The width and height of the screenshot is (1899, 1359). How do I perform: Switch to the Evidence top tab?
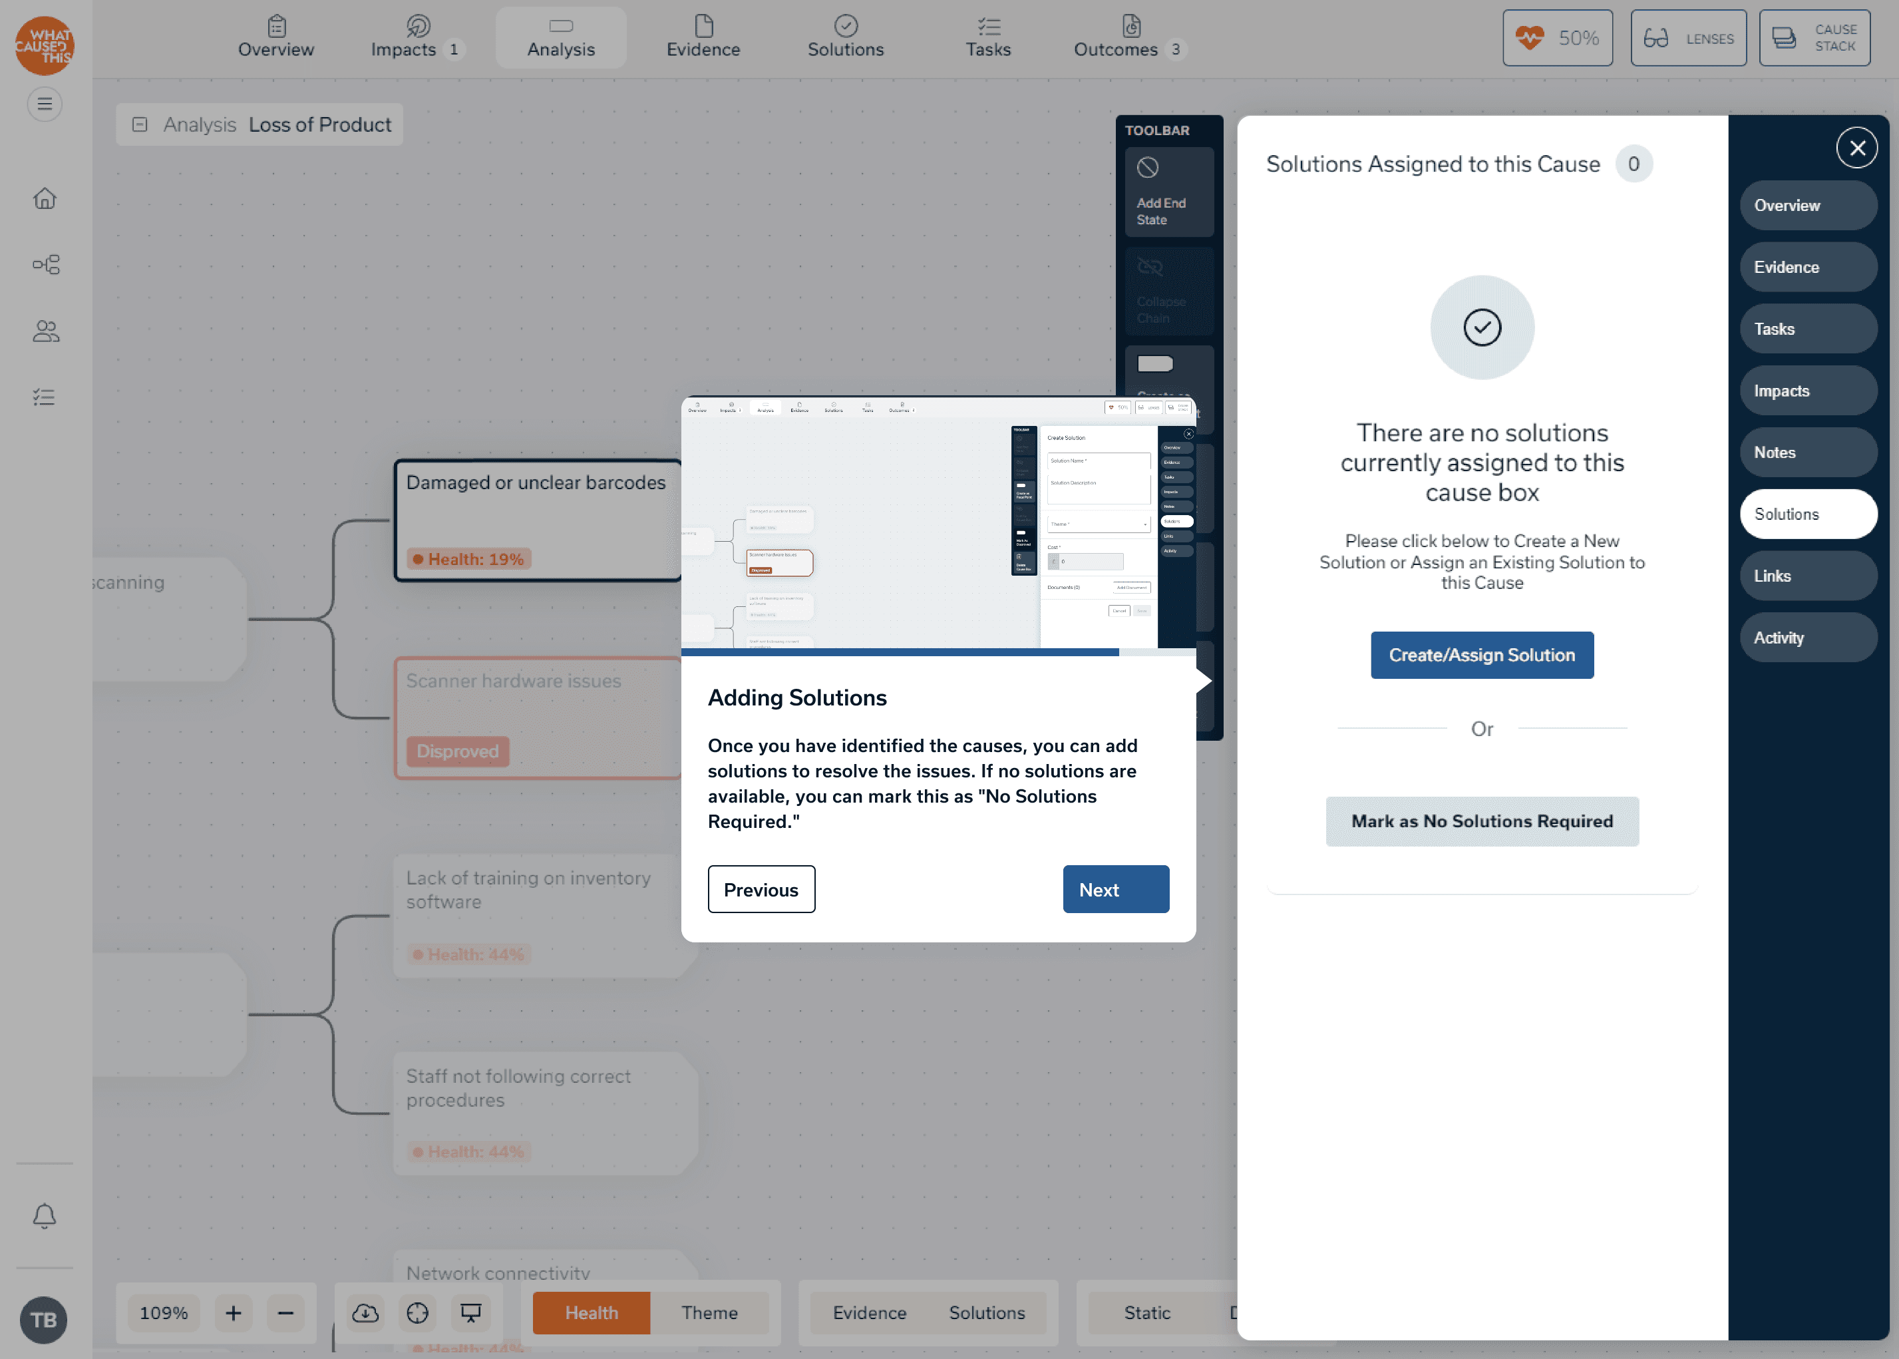click(x=703, y=38)
